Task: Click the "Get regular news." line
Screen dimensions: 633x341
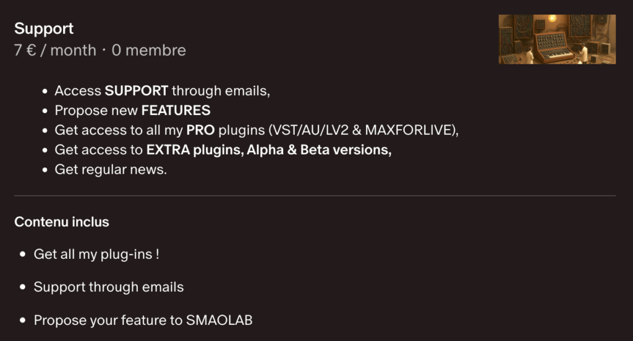Action: 111,169
